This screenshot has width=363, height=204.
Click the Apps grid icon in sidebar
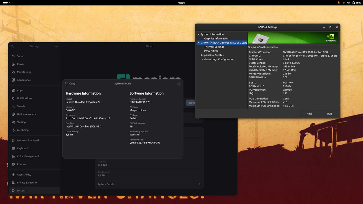[x=13, y=90]
